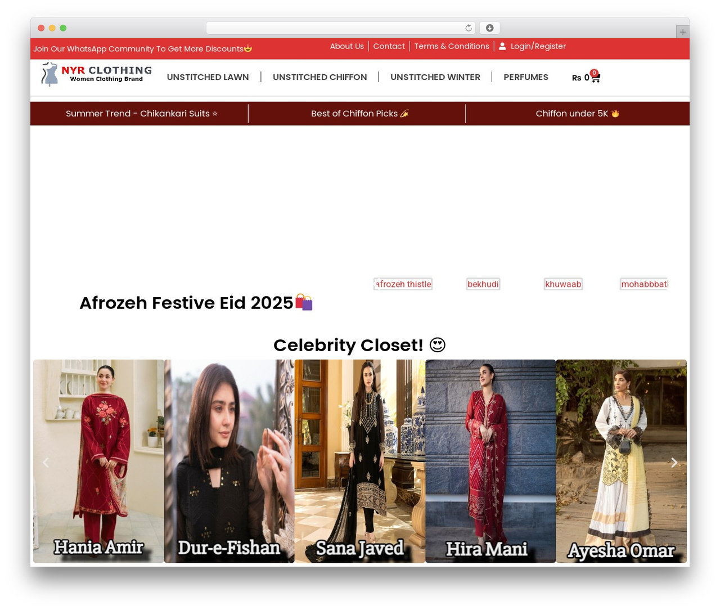Screen dimensions: 720x610
Task: Go to About Us page
Action: click(347, 46)
